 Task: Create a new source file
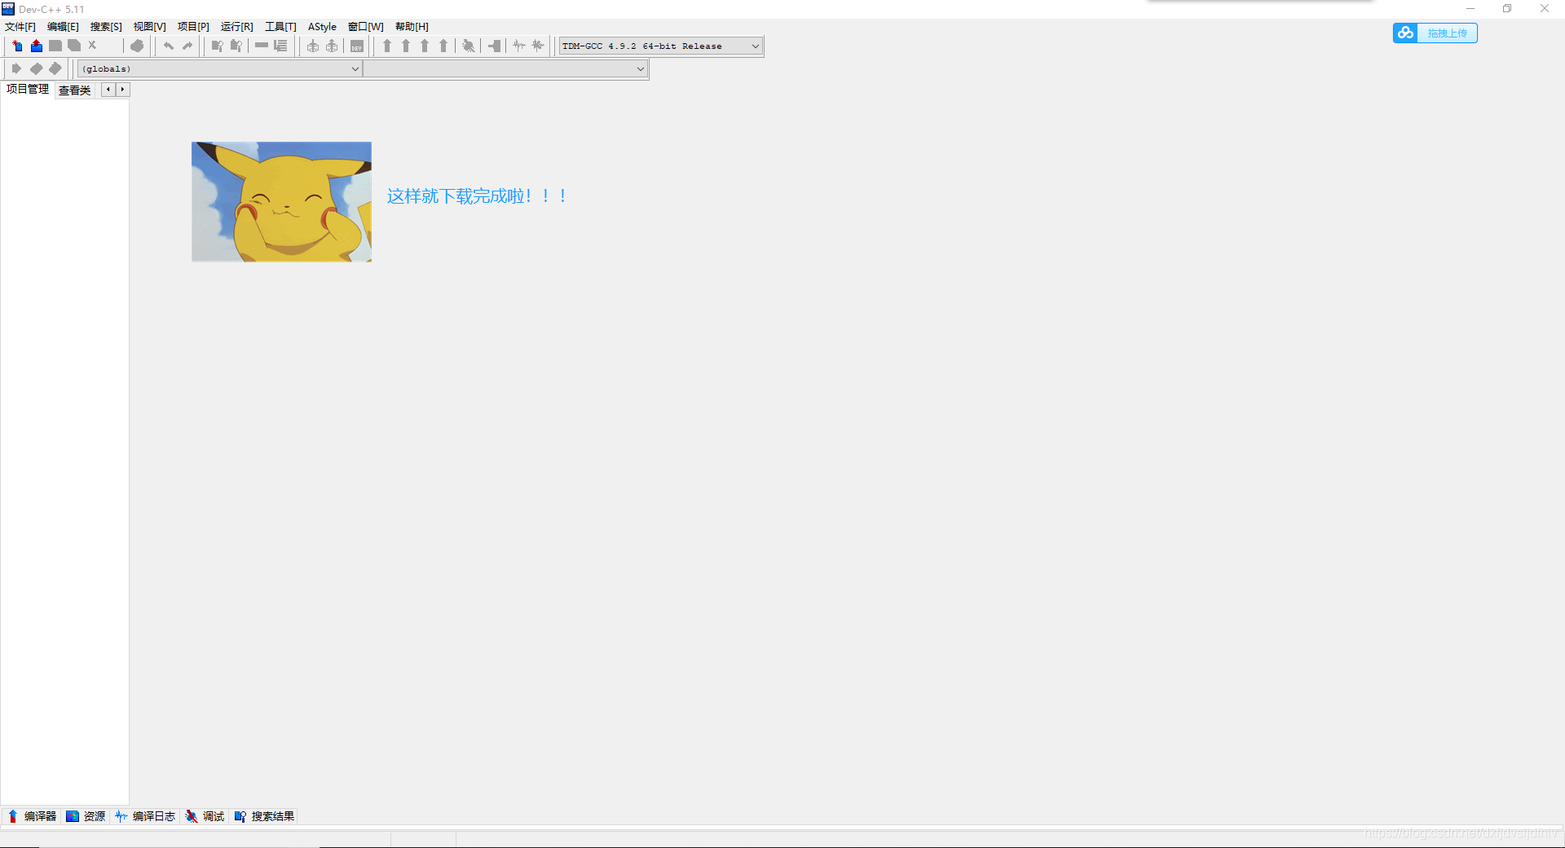coord(17,46)
